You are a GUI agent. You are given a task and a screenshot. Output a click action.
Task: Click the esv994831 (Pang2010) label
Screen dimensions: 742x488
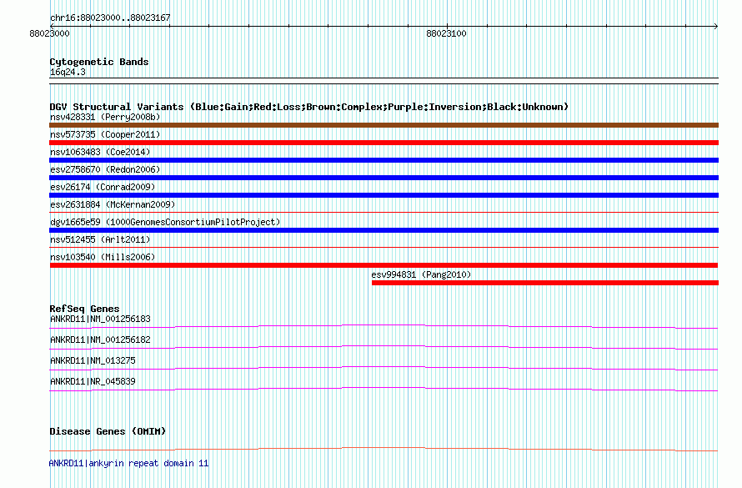[421, 274]
